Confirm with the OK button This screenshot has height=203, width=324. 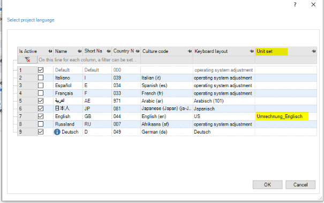tap(267, 185)
